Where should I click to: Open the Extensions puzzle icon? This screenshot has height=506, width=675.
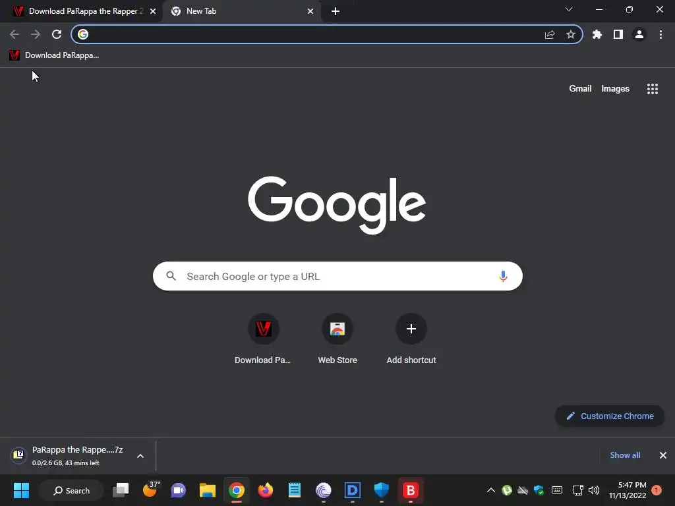point(597,34)
